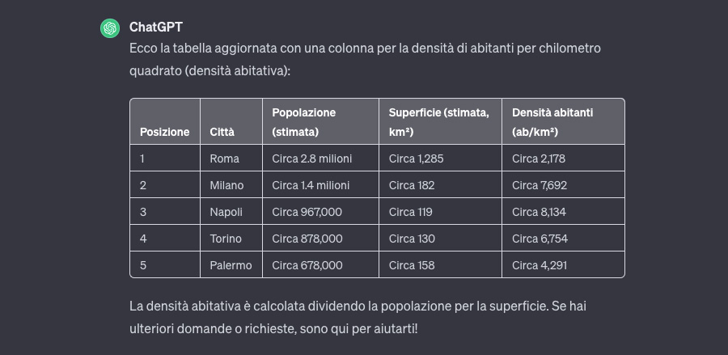Click Palermo's density value Circa 4,291
This screenshot has height=355, width=728.
click(539, 265)
